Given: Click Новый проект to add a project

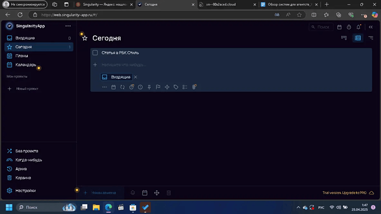Looking at the screenshot, I should click(27, 89).
